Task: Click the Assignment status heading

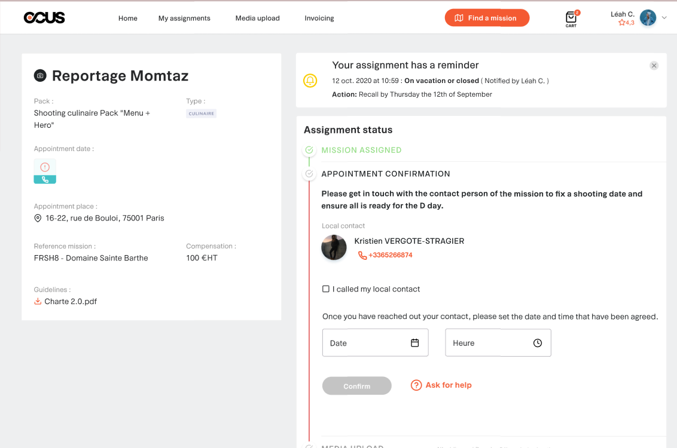Action: 348,130
